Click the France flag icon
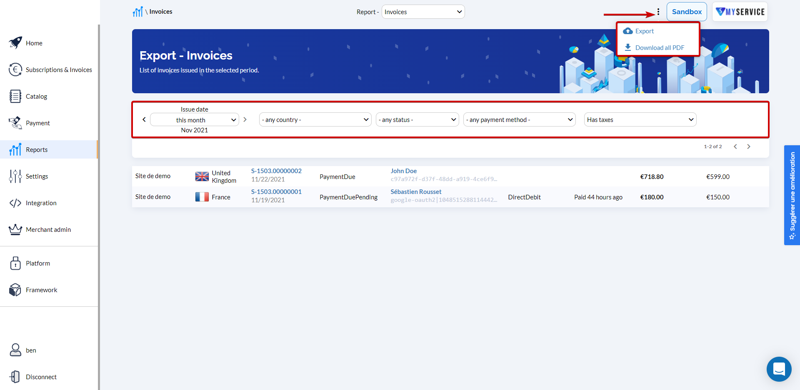 tap(202, 197)
